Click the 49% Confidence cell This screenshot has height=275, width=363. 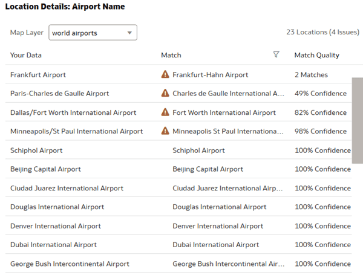320,94
